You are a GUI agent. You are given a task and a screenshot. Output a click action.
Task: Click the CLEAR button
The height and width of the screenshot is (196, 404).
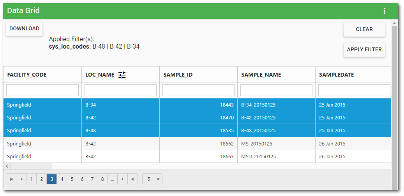click(x=364, y=29)
